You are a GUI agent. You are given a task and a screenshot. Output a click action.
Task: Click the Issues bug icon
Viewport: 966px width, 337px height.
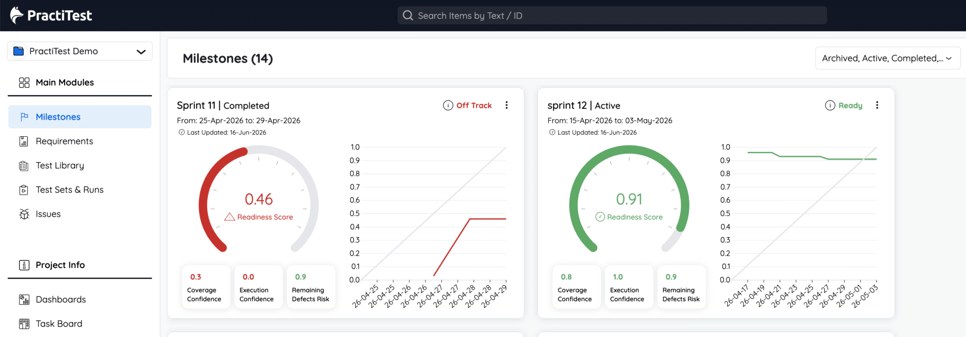coord(24,214)
